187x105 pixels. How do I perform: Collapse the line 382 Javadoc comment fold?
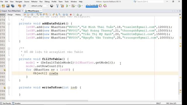9,49
